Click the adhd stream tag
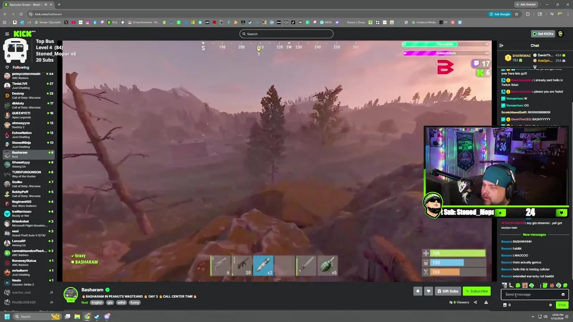 point(121,303)
